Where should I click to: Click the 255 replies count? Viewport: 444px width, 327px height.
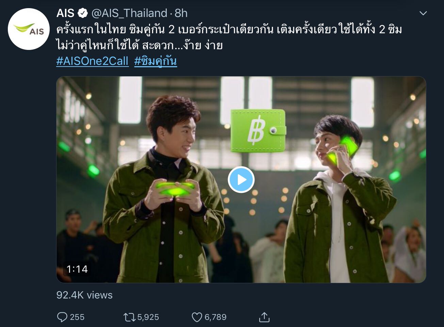[x=77, y=317]
